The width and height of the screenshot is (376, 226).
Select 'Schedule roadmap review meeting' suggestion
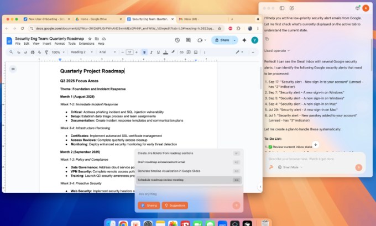pyautogui.click(x=189, y=180)
